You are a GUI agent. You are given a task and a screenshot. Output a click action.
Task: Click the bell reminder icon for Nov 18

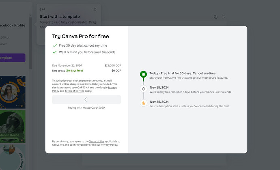[144, 89]
